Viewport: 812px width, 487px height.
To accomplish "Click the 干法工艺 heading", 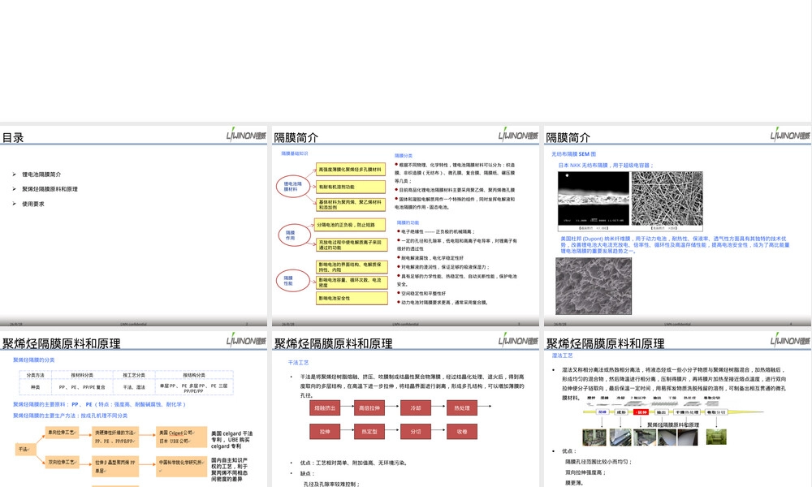I will point(298,362).
